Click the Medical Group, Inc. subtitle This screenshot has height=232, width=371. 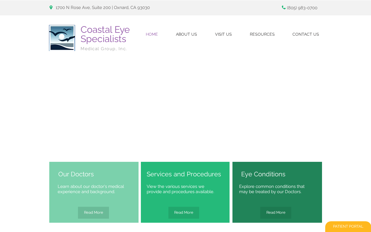coord(104,49)
